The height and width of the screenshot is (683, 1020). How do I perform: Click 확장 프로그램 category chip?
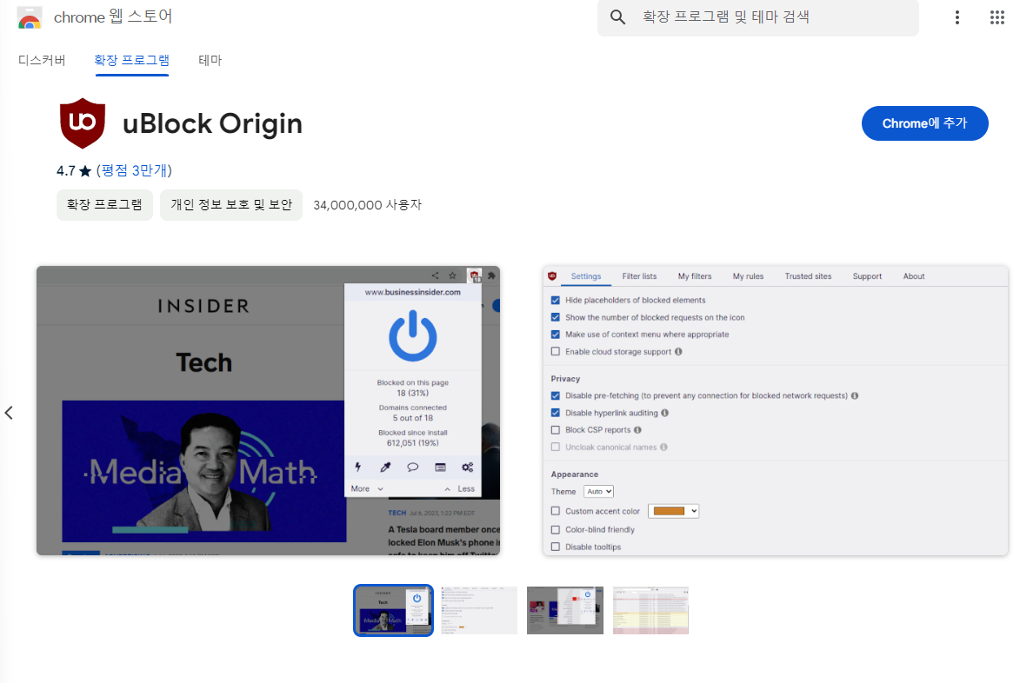click(104, 205)
